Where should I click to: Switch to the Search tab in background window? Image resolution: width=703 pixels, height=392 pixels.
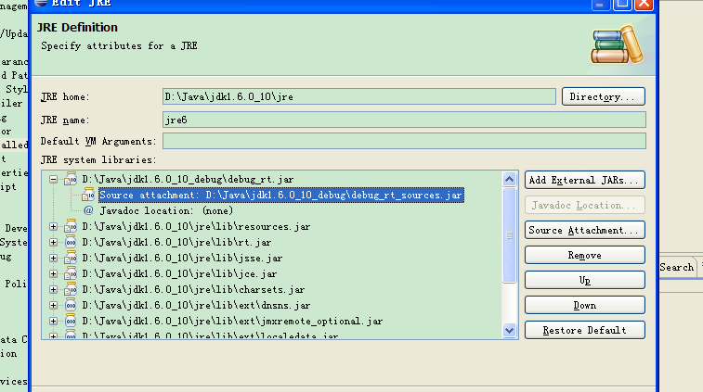pyautogui.click(x=677, y=267)
